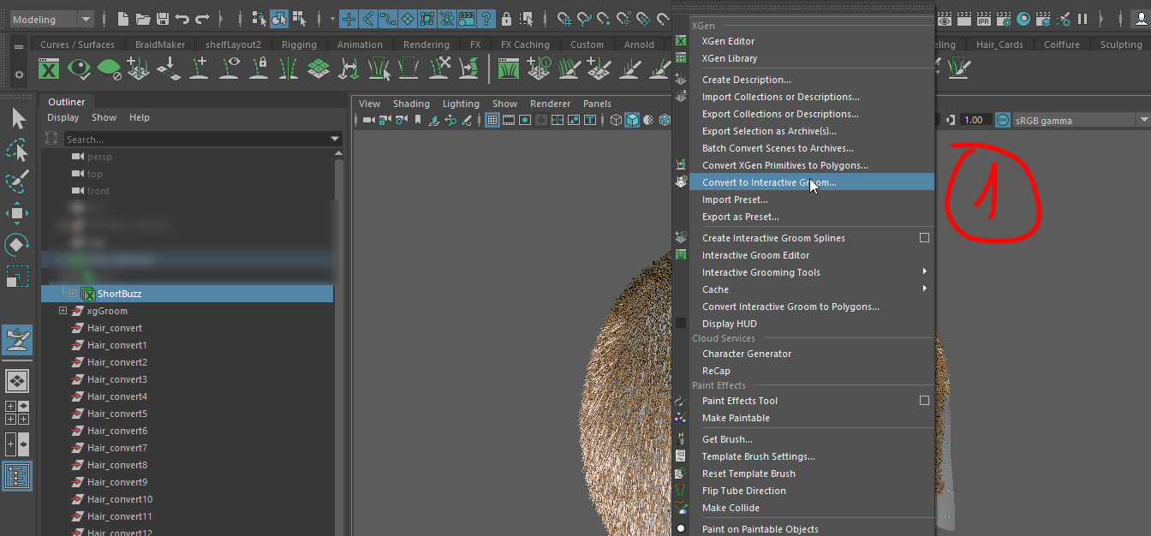This screenshot has height=536, width=1151.
Task: Activate the Lasso selection tool
Action: coord(19,152)
